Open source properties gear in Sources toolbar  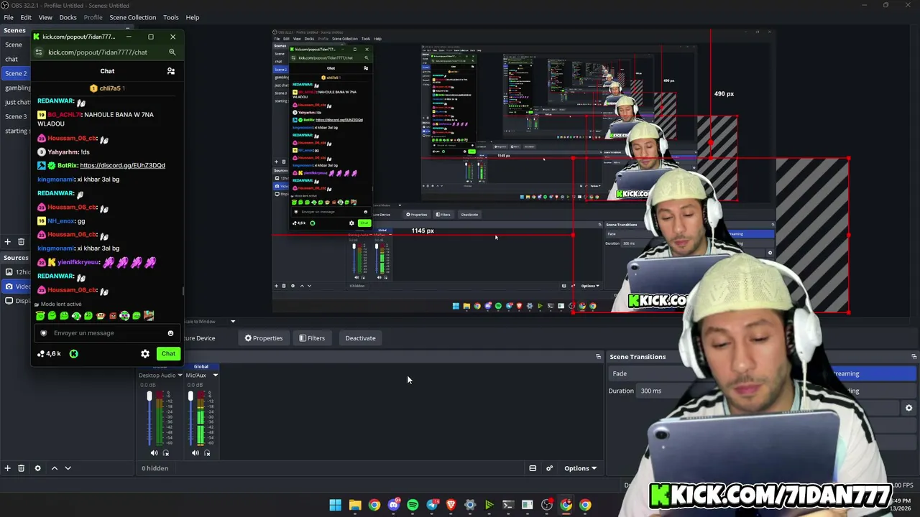coord(37,468)
